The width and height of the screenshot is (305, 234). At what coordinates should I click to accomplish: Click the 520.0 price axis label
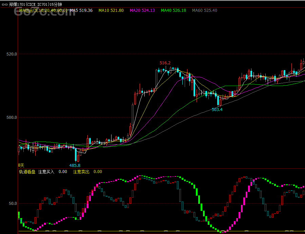tap(12, 54)
